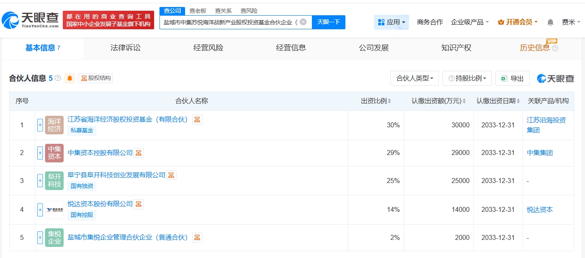Open related group 江苏沿海投资集团
Image resolution: width=585 pixels, height=258 pixels.
click(x=546, y=125)
